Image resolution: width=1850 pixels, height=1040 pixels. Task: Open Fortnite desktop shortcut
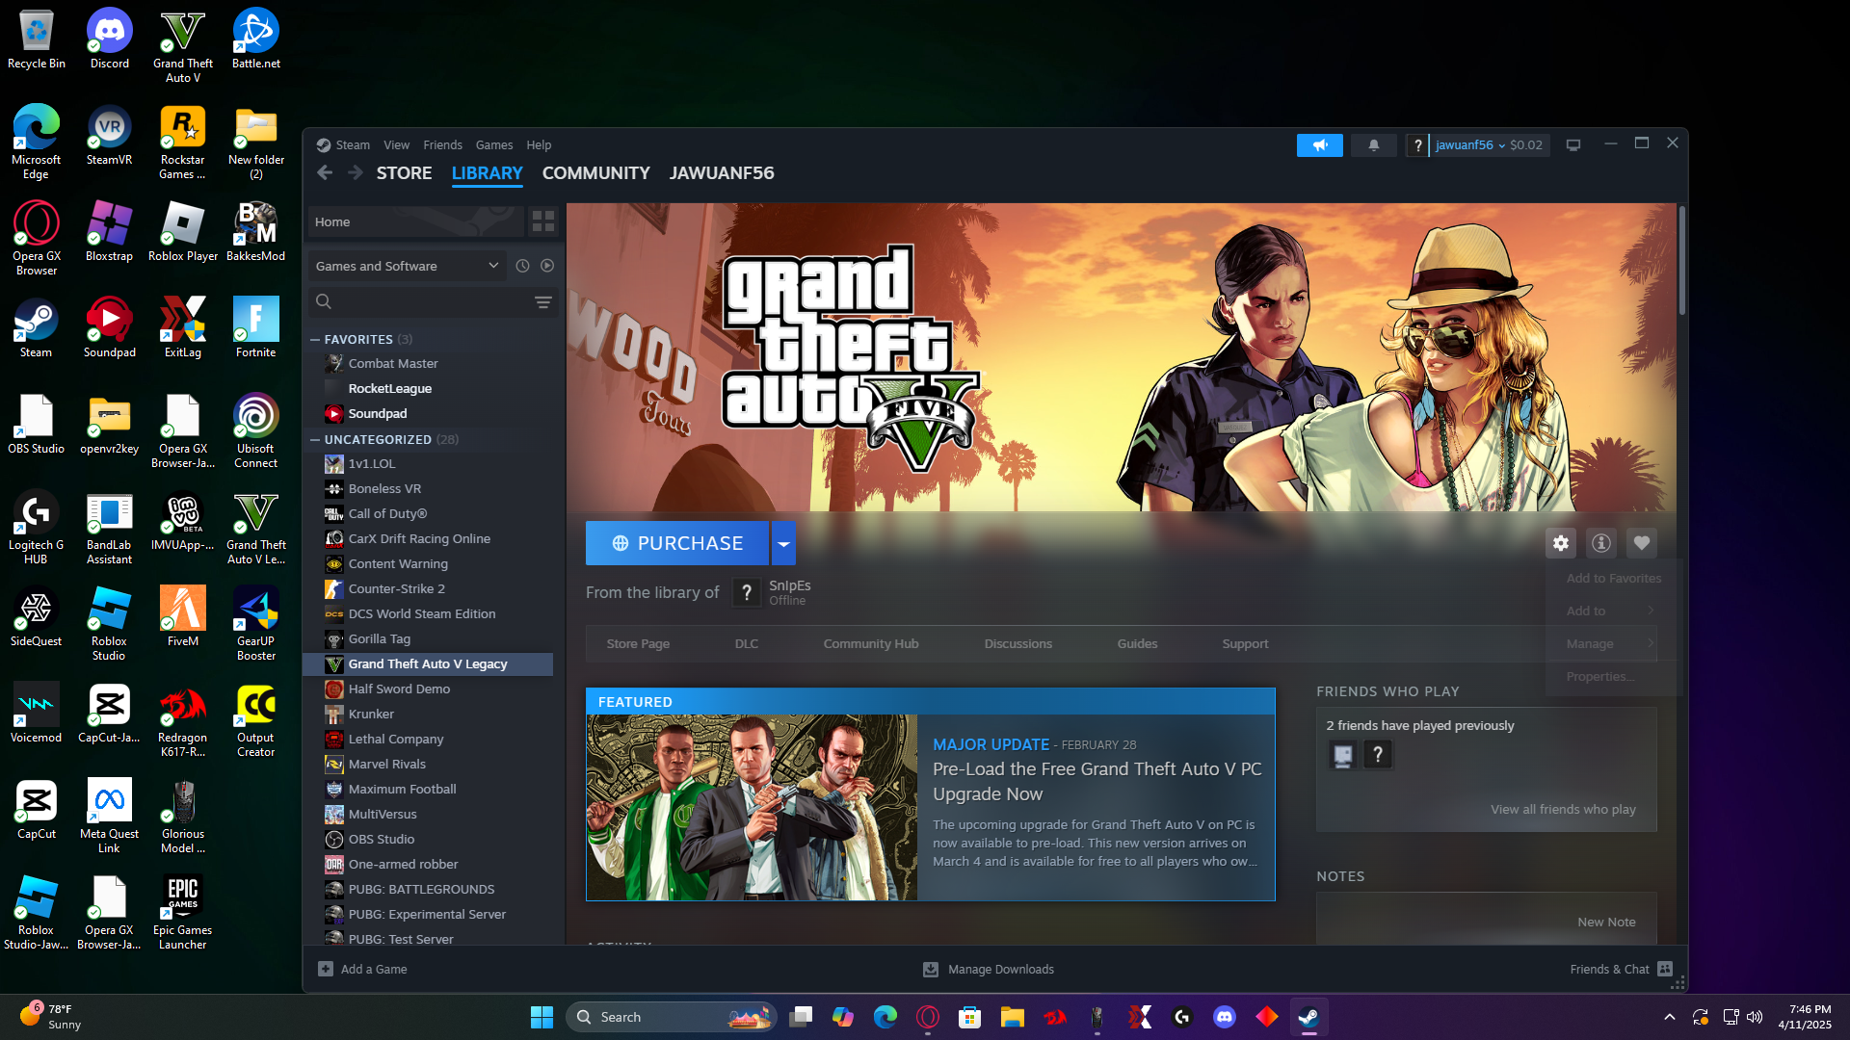[x=255, y=327]
